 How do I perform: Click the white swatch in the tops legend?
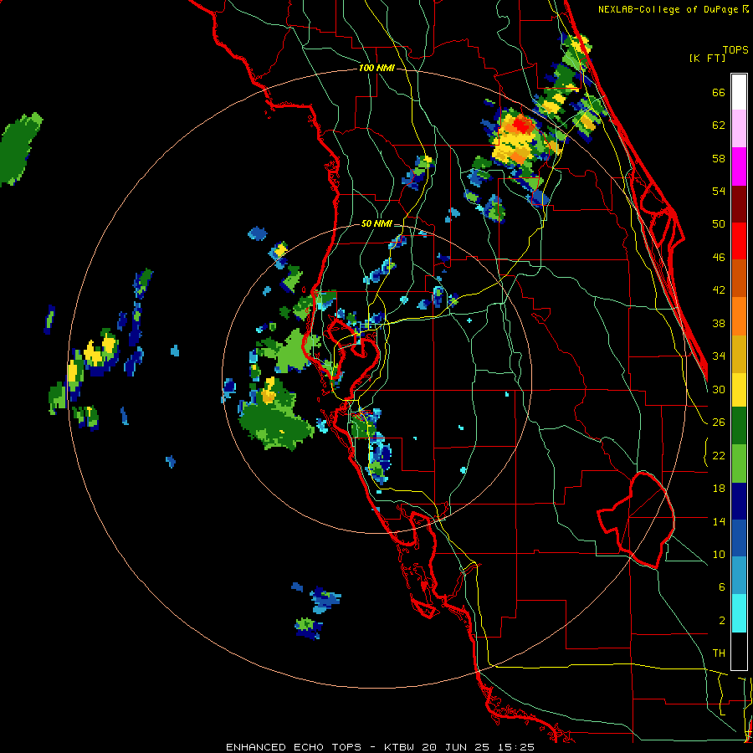tap(739, 92)
